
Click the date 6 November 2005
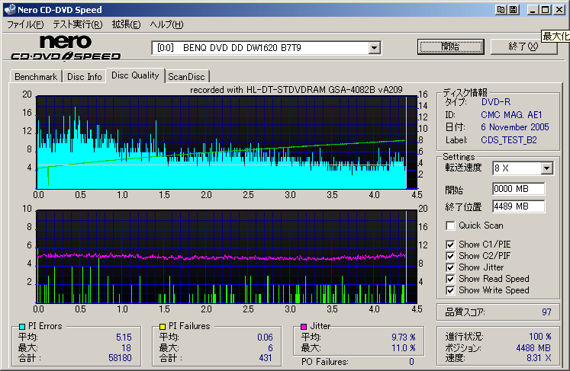[x=515, y=127]
